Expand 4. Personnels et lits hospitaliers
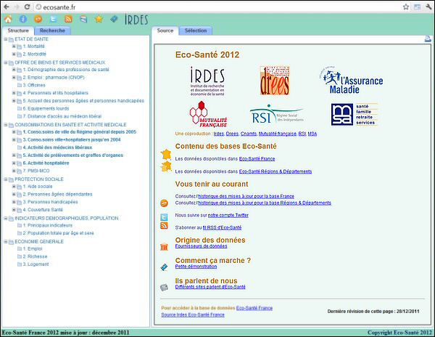435x337 pixels. [x=14, y=93]
